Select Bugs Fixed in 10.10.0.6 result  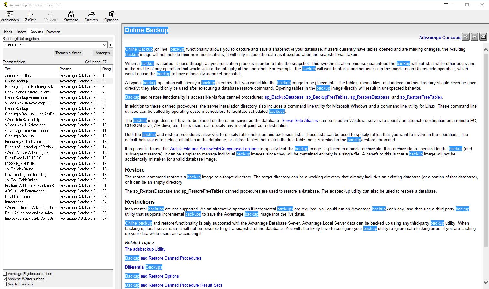tap(58, 158)
